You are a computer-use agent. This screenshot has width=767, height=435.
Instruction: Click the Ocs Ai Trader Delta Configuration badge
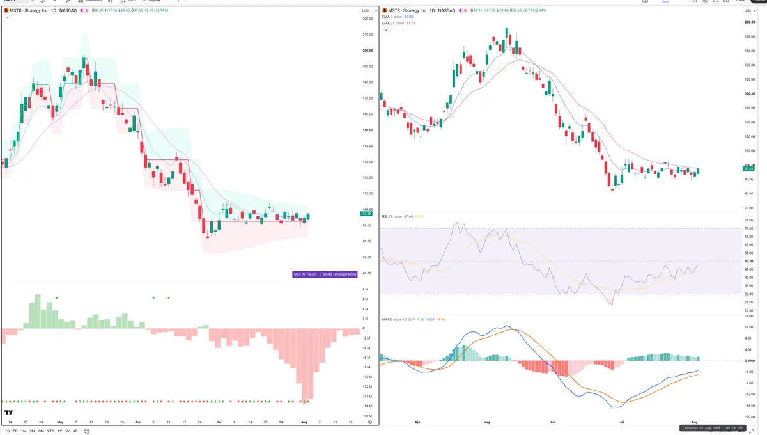pyautogui.click(x=325, y=274)
